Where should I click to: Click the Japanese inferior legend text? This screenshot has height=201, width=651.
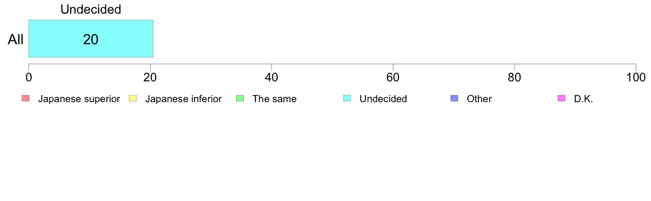[183, 99]
